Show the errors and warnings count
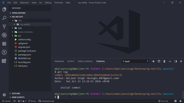This screenshot has width=184, height=103. 22,101
